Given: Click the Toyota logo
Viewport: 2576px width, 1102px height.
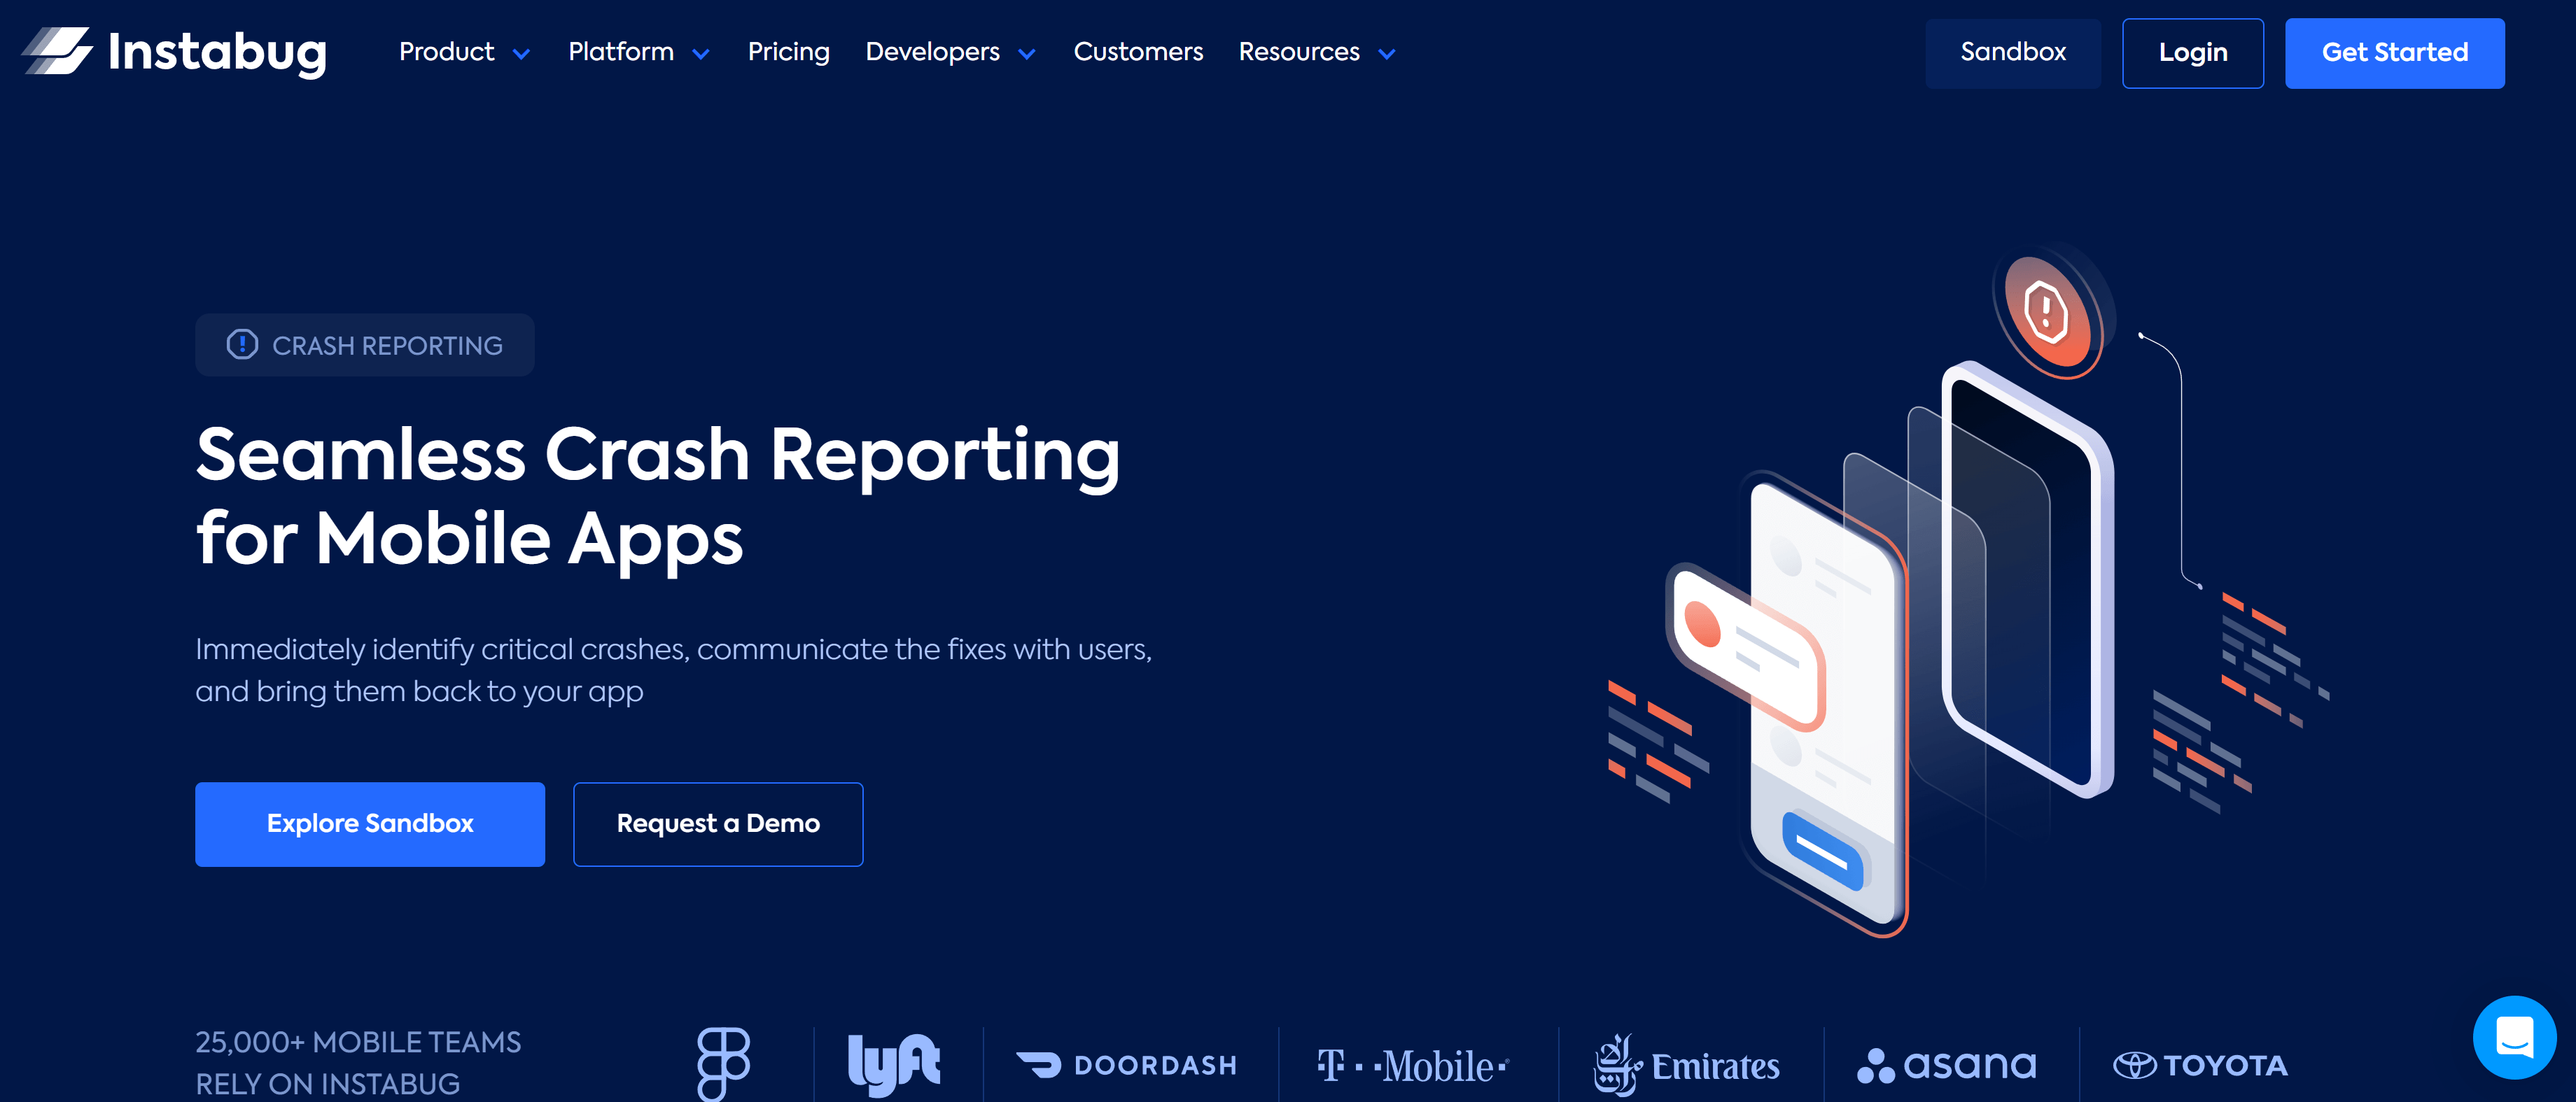Looking at the screenshot, I should point(2200,1065).
